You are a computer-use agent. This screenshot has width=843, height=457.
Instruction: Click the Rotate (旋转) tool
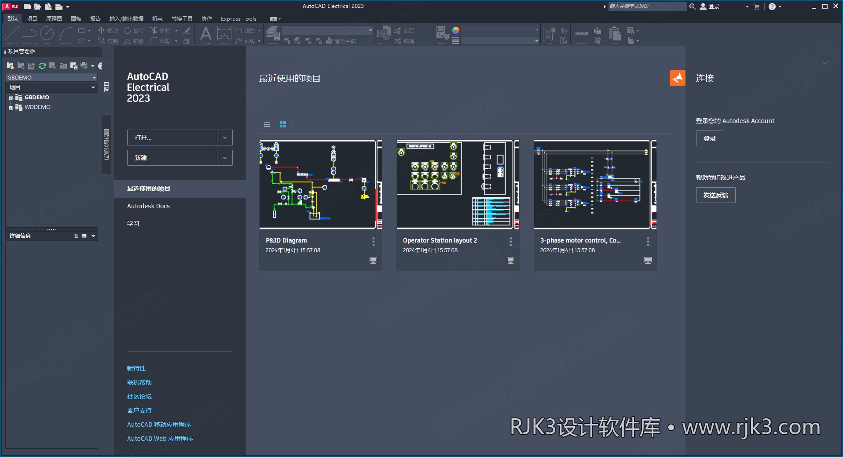pyautogui.click(x=134, y=30)
